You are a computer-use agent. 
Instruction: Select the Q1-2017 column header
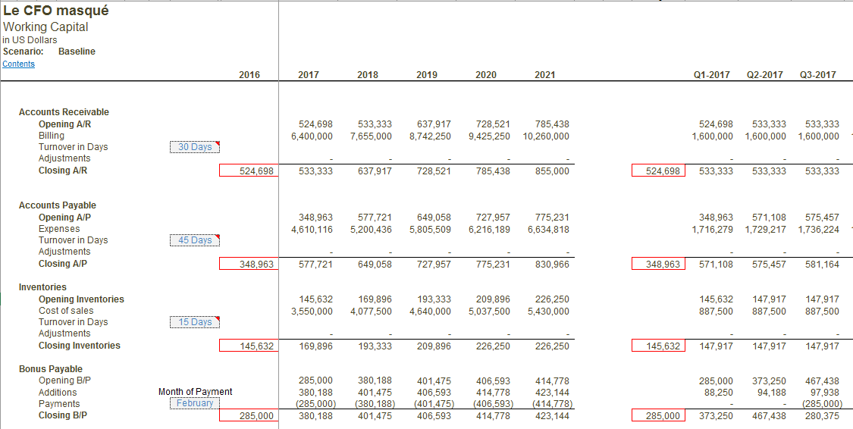point(711,75)
